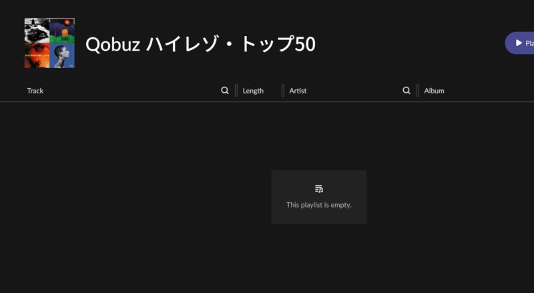This screenshot has height=293, width=534.
Task: Click the bottom-left album tile in the cover
Action: [x=37, y=55]
